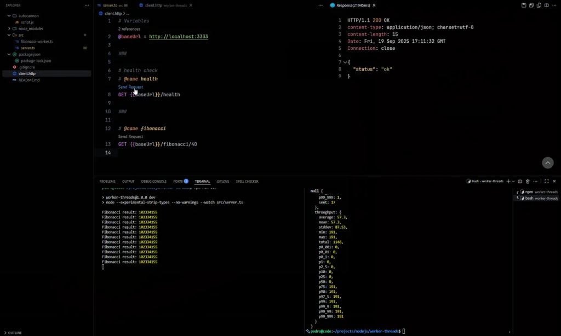
Task: Open Explorer more actions ellipsis
Action: [87, 5]
